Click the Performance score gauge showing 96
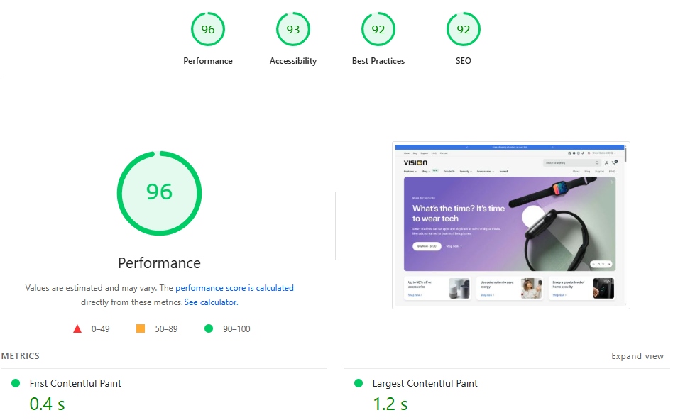Image resolution: width=673 pixels, height=420 pixels. [208, 29]
